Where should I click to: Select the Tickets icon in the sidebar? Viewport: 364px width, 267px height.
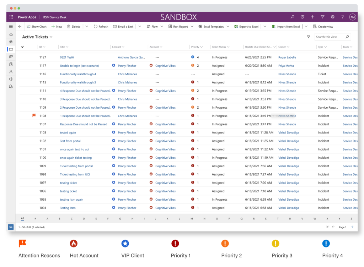click(x=11, y=49)
